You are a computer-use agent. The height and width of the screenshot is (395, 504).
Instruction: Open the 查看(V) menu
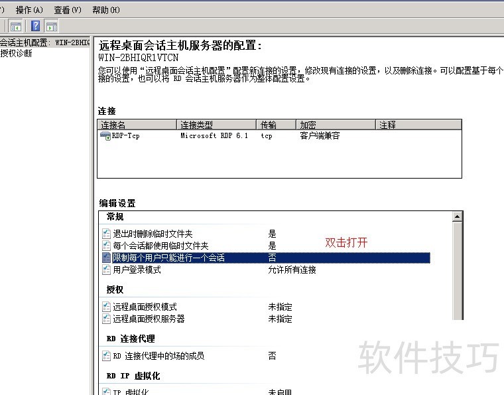[68, 10]
